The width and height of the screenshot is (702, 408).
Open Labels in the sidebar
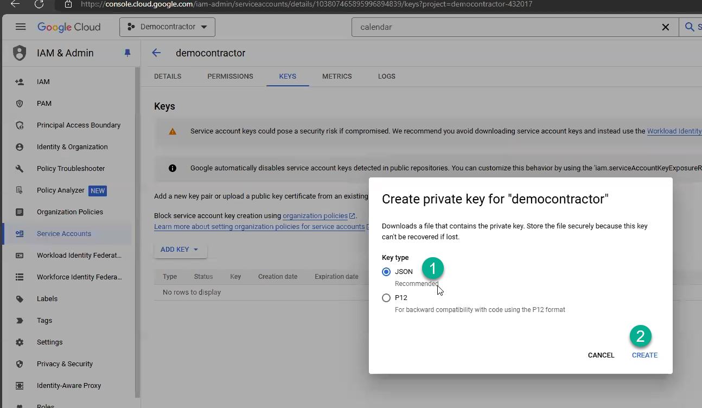coord(47,299)
